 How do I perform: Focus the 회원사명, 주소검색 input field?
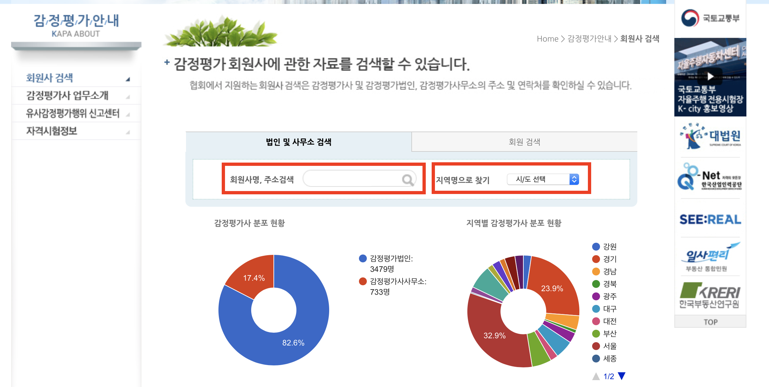point(352,179)
